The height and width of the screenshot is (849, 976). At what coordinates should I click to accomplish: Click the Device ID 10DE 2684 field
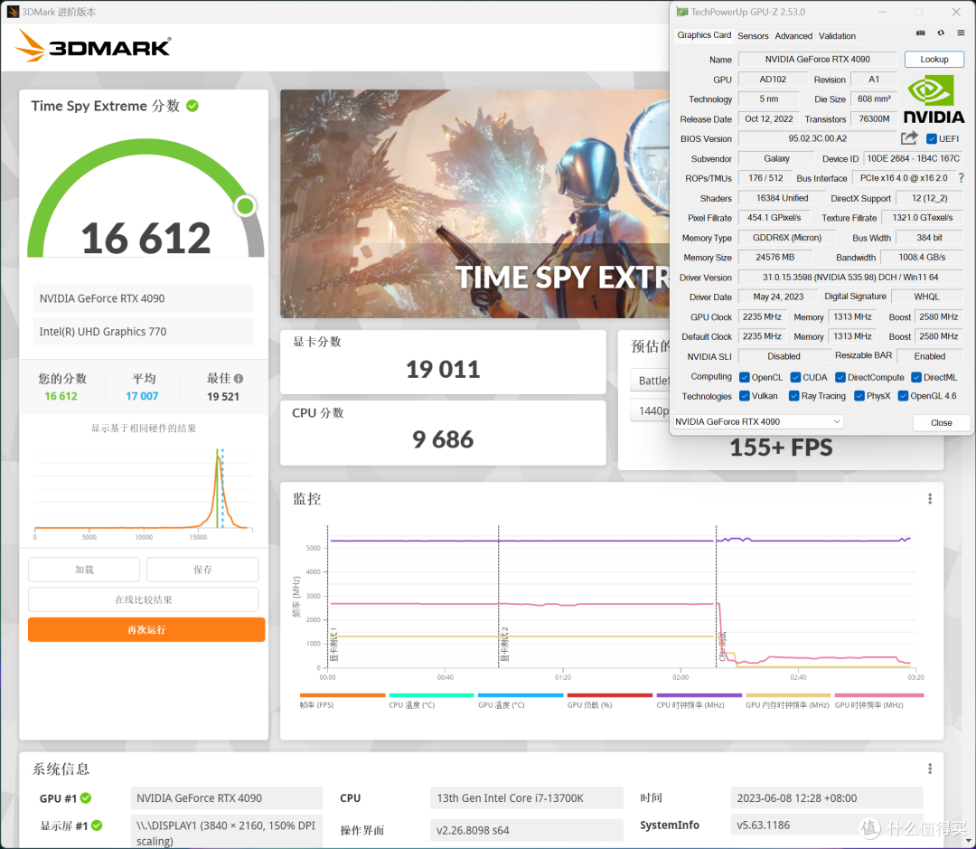pyautogui.click(x=913, y=159)
